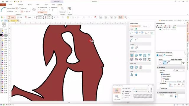The width and height of the screenshot is (189, 106).
Task: Switch to the ARTWORK ribbon tab
Action: click(20, 5)
